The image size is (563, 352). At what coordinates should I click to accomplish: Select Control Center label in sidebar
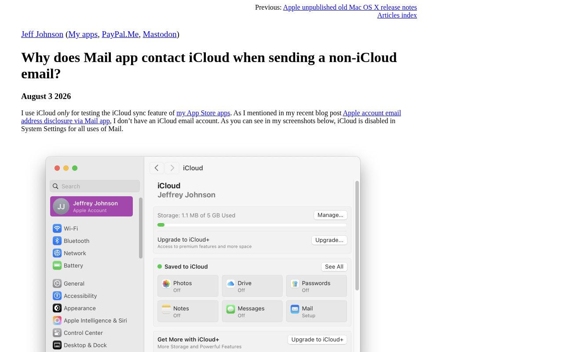(x=83, y=333)
